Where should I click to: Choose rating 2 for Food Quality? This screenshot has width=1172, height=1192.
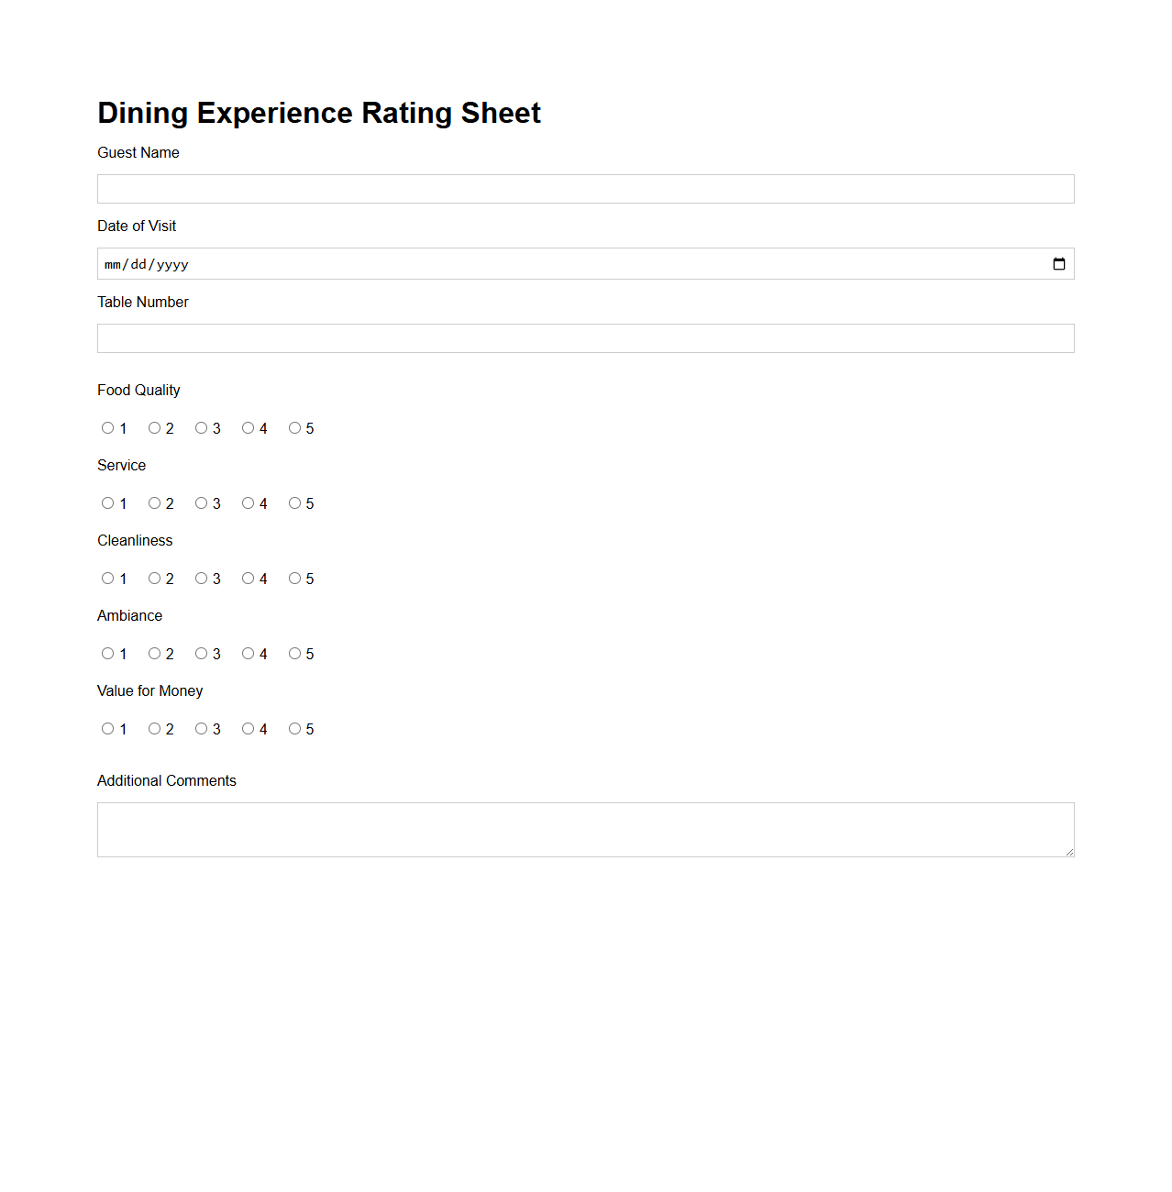[154, 427]
